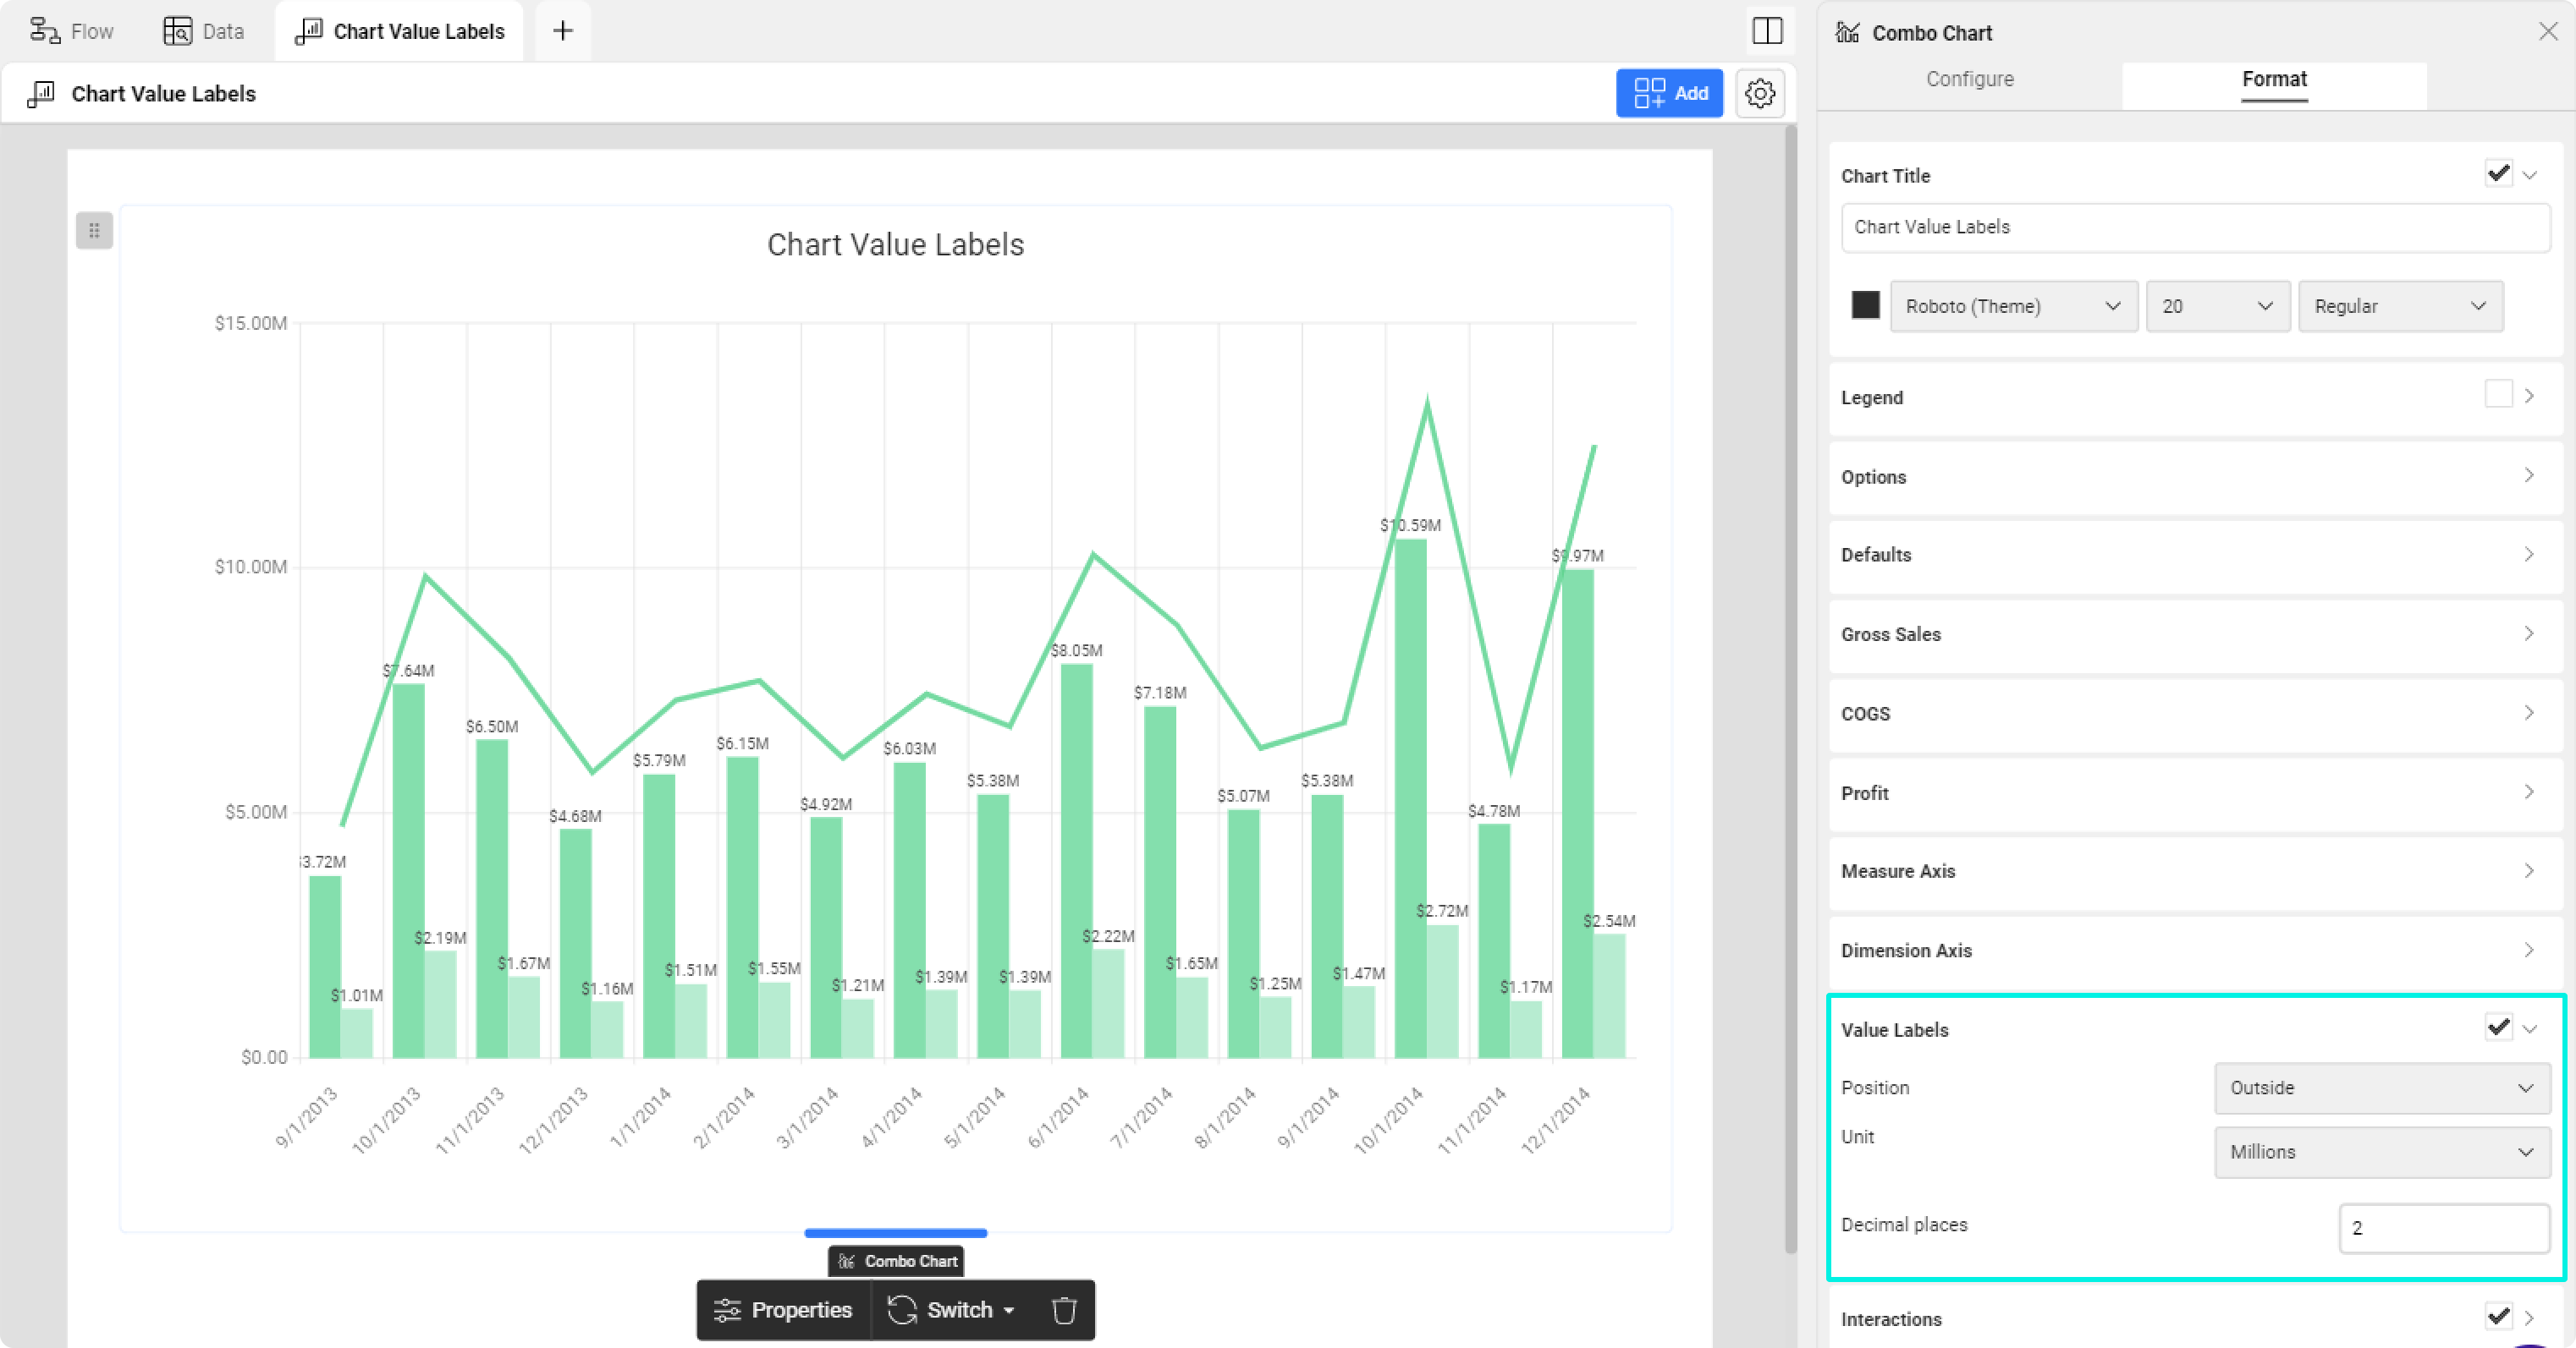The width and height of the screenshot is (2576, 1348).
Task: Uncheck the Chart Title checkbox
Action: point(2498,174)
